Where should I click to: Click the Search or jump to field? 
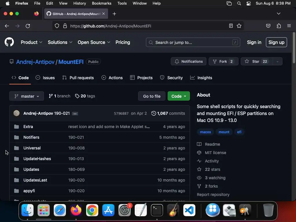pyautogui.click(x=193, y=42)
